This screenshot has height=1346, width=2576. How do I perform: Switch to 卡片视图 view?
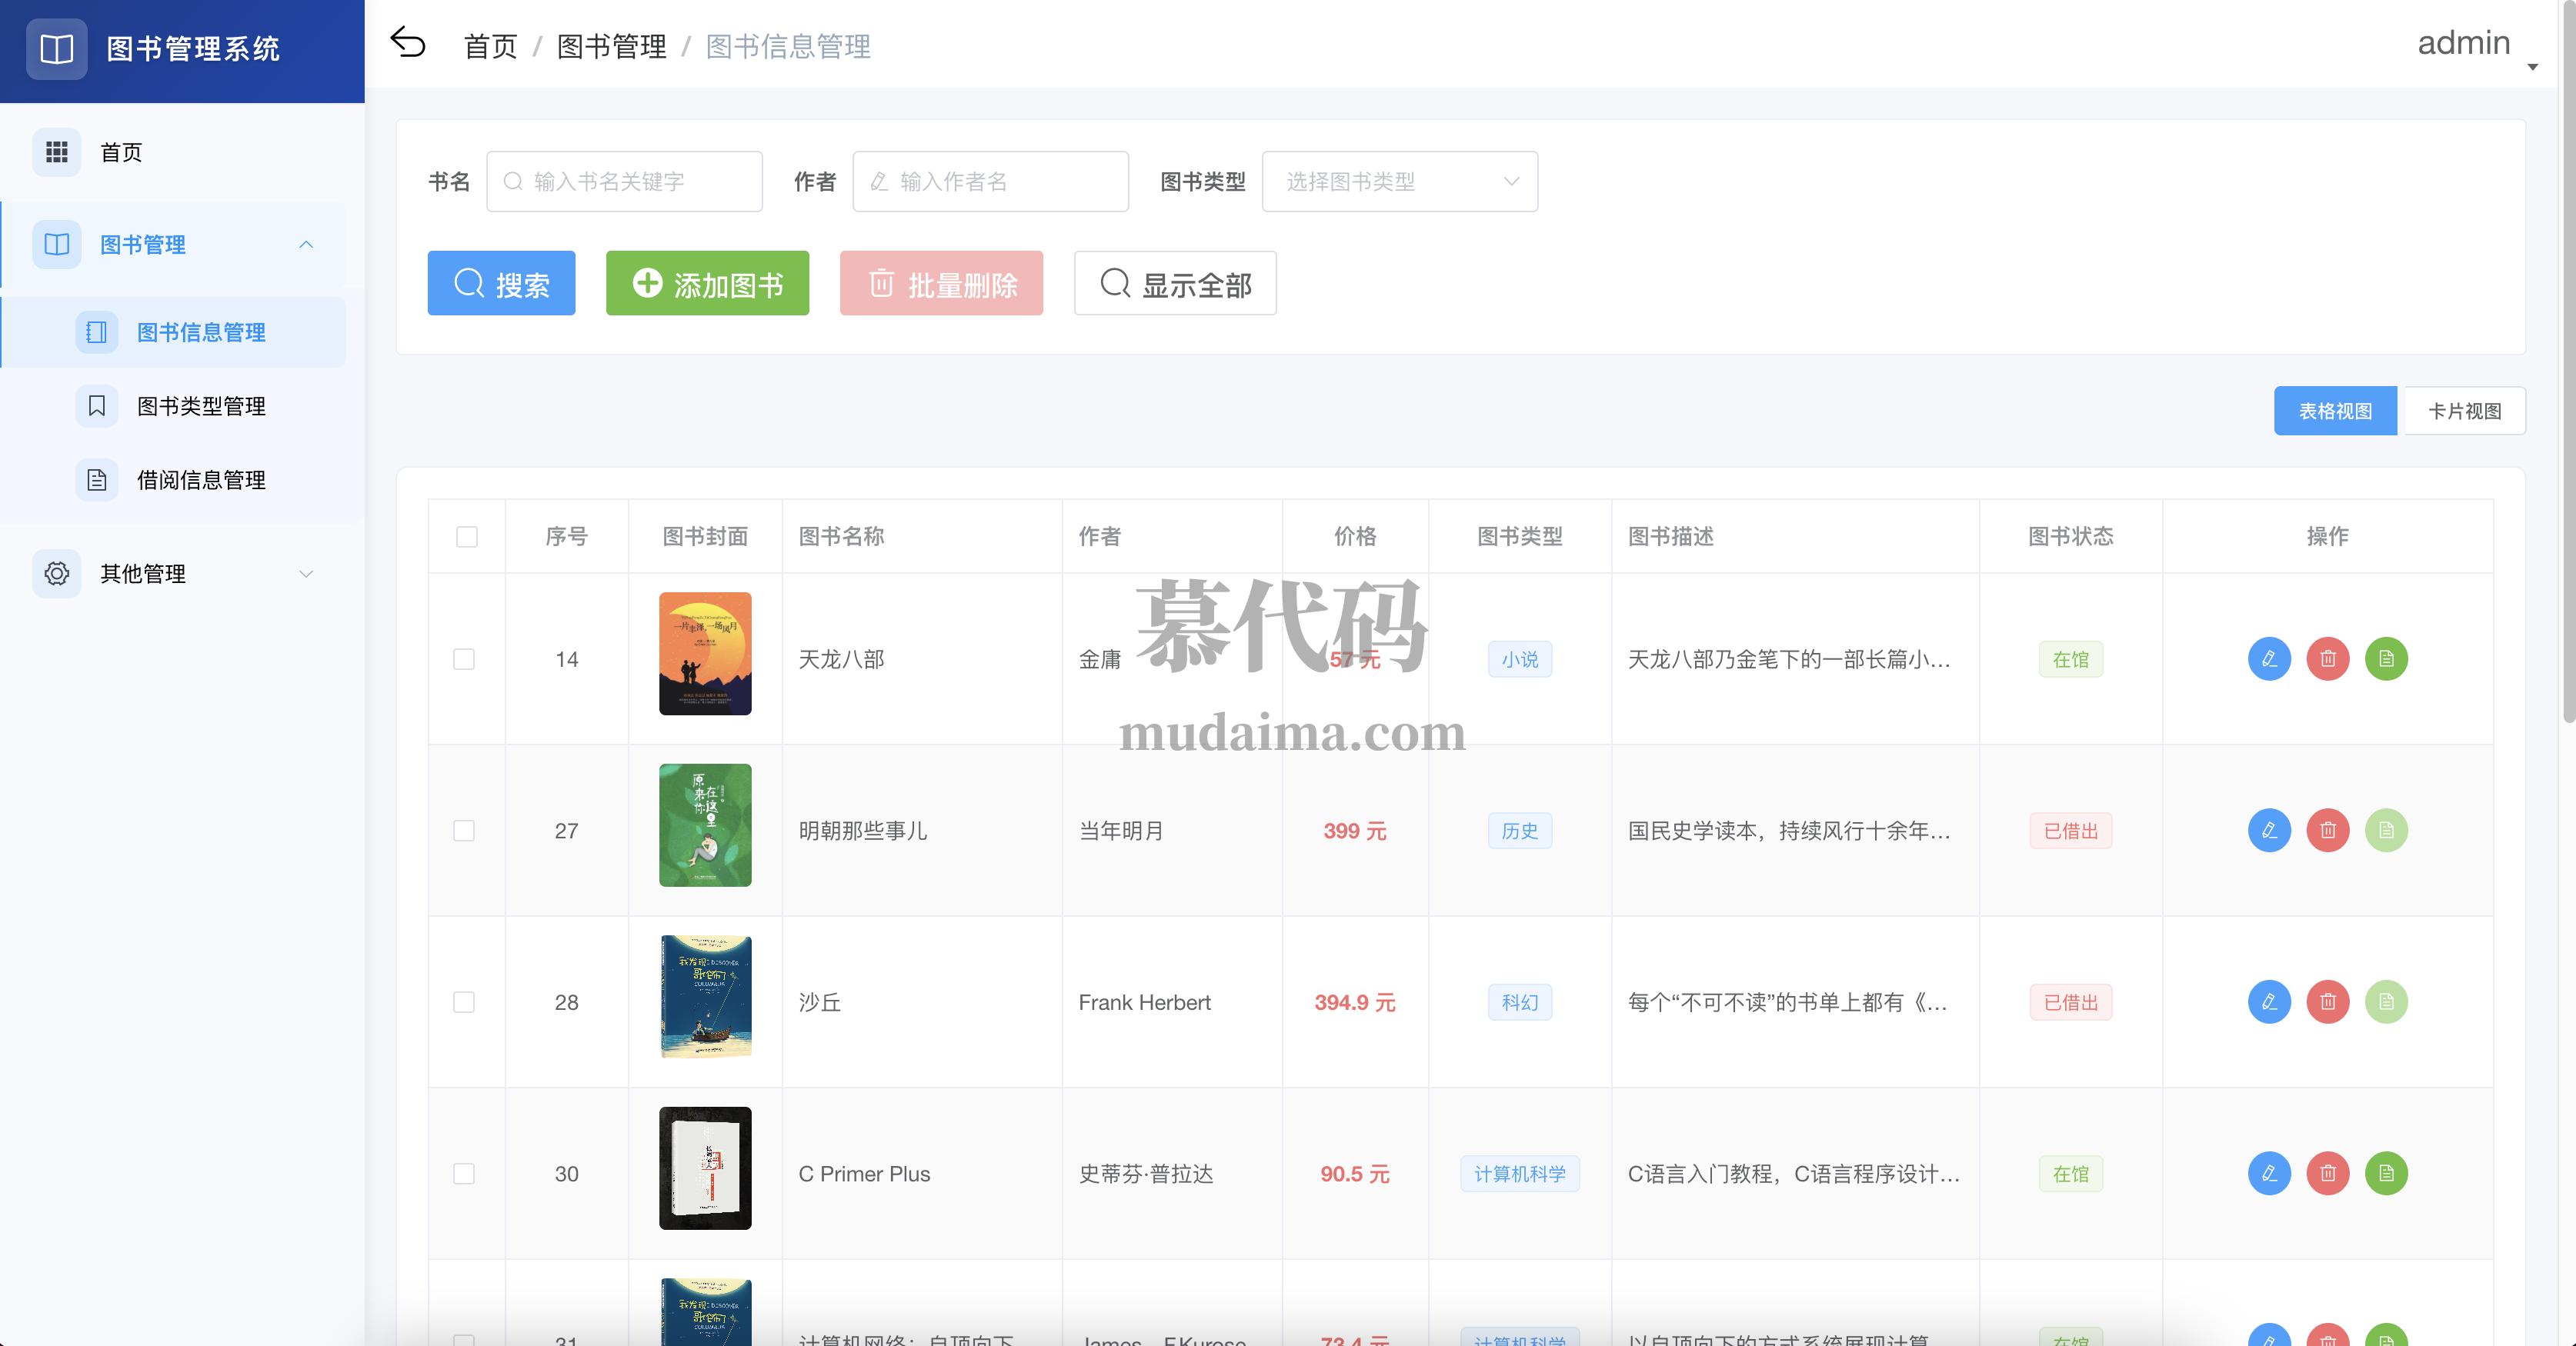click(x=2463, y=411)
